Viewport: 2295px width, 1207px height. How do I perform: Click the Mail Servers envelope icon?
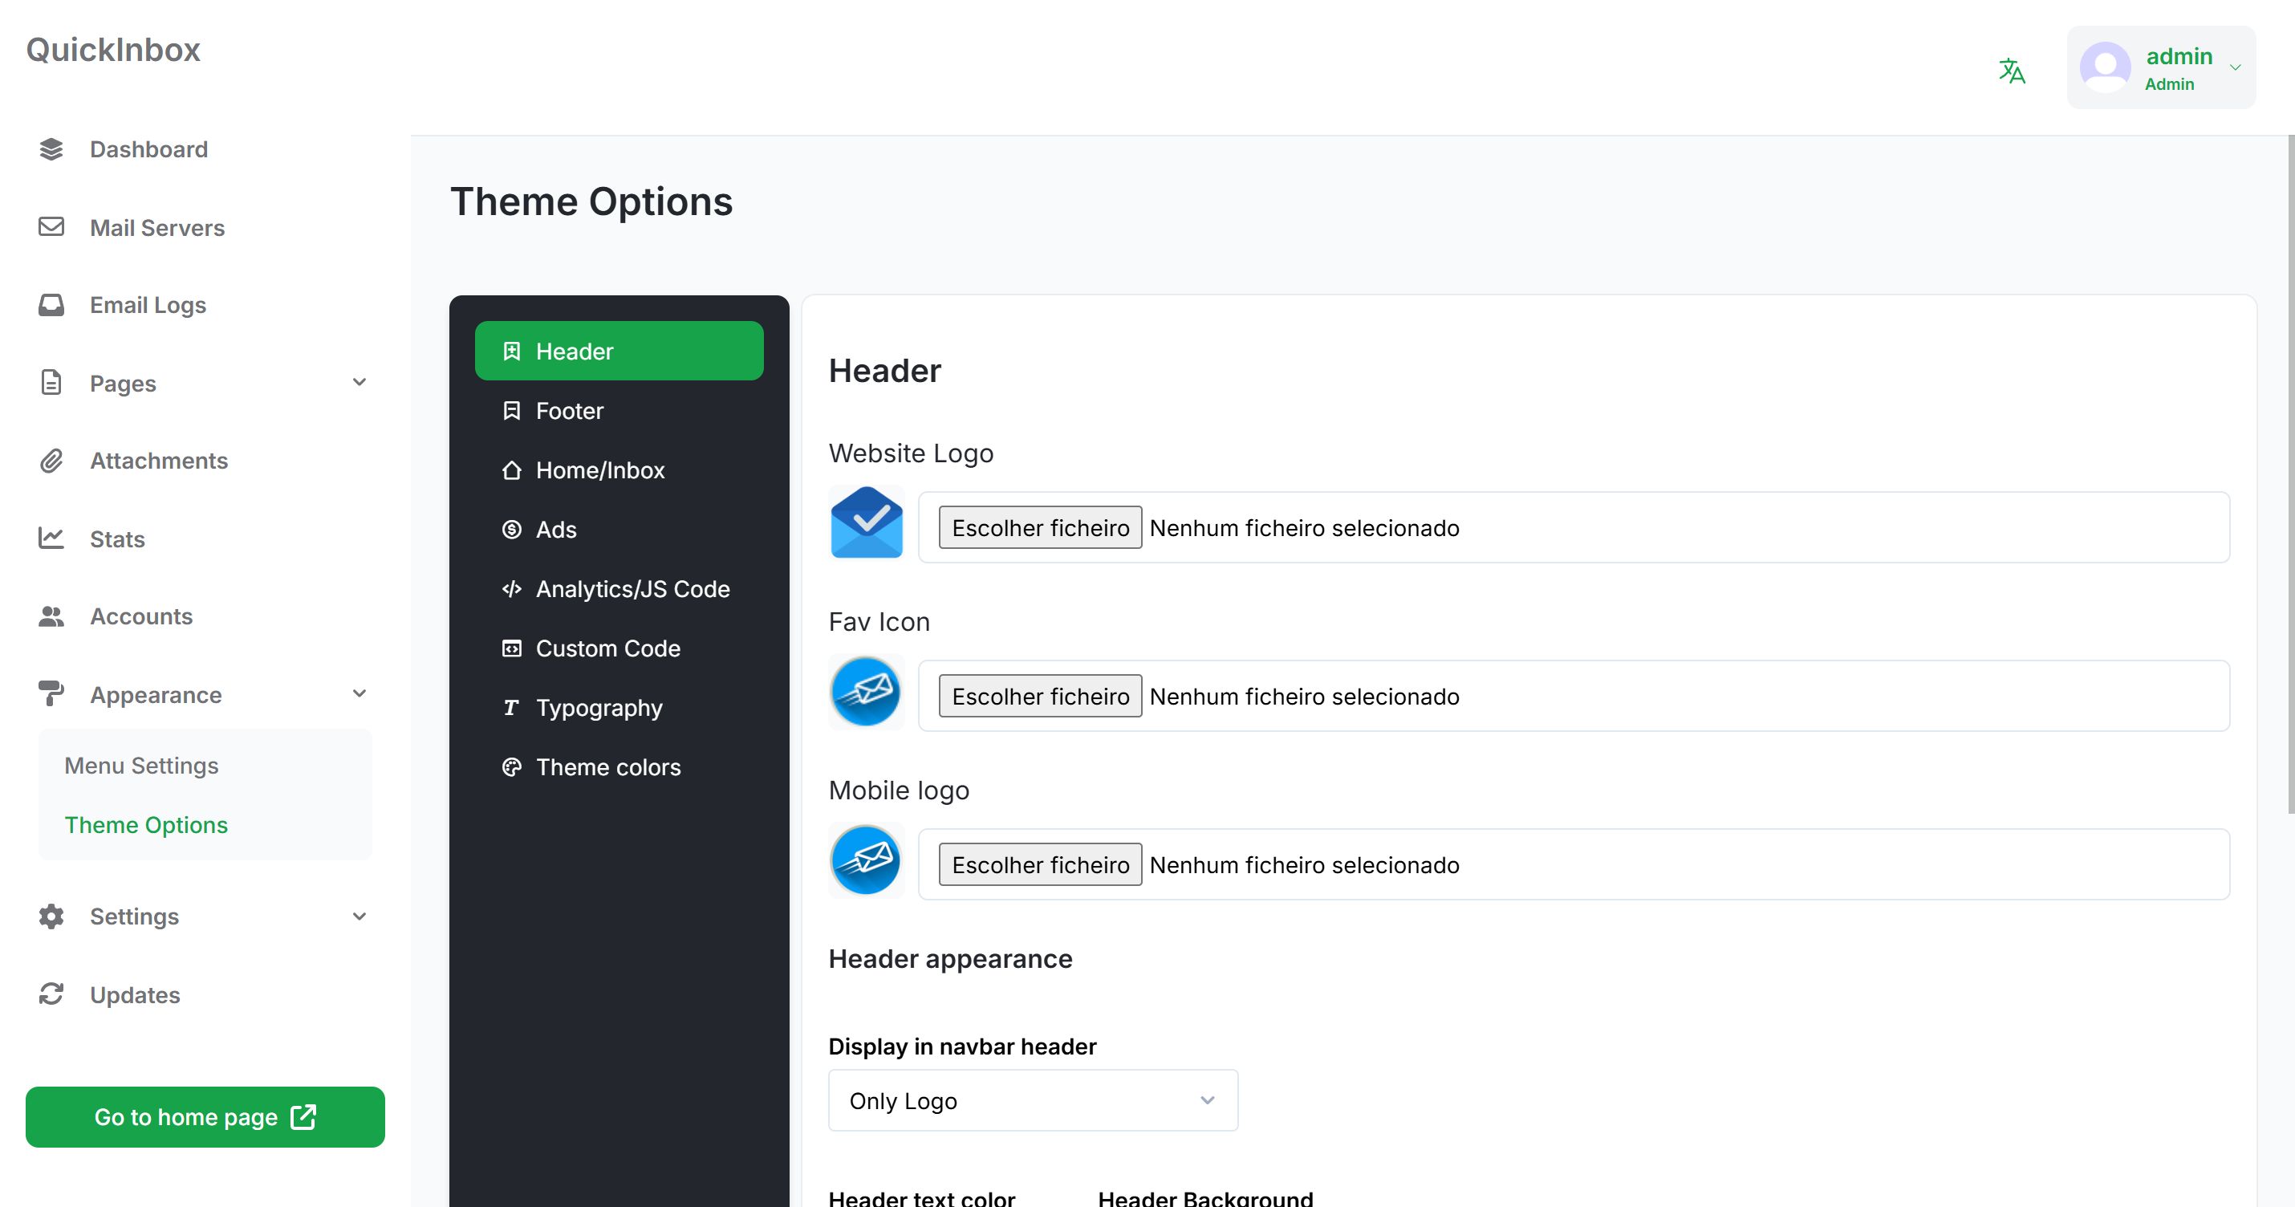51,227
